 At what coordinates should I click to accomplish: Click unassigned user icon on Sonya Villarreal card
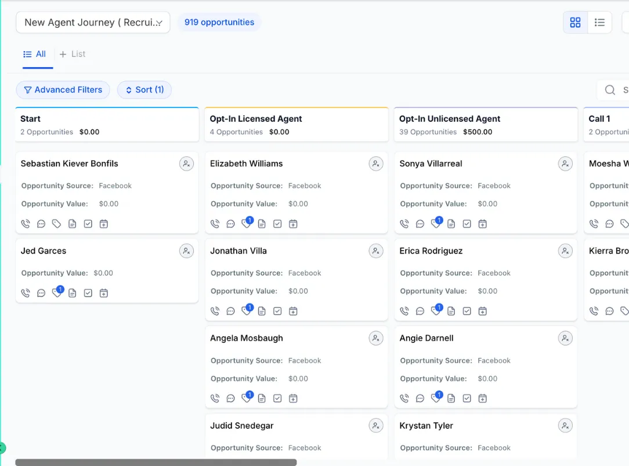(x=565, y=164)
